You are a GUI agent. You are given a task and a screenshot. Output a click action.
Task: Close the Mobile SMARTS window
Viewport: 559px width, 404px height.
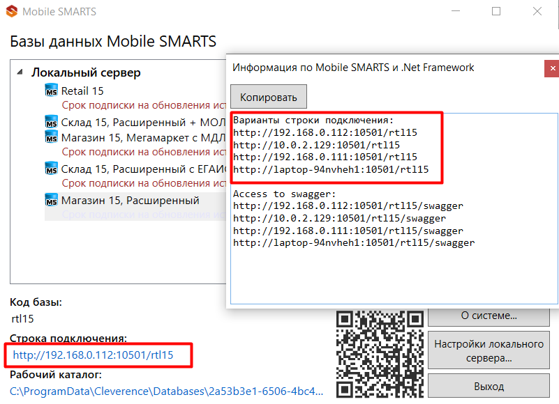click(537, 11)
